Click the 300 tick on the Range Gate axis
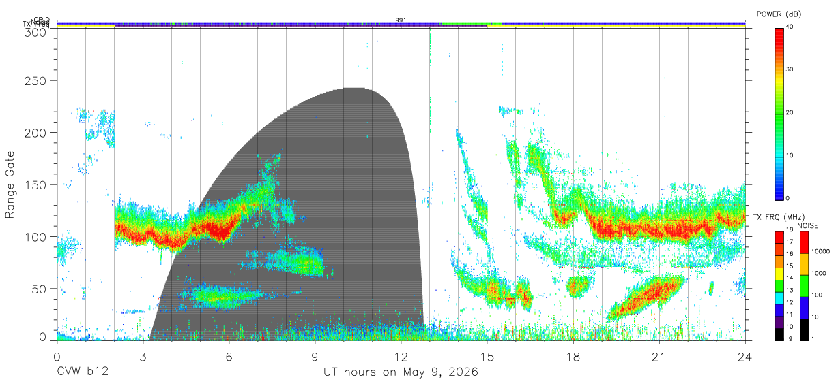 (x=35, y=31)
